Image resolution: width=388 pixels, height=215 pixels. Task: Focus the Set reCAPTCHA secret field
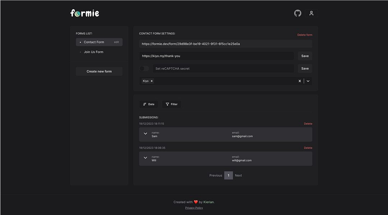[x=223, y=68]
